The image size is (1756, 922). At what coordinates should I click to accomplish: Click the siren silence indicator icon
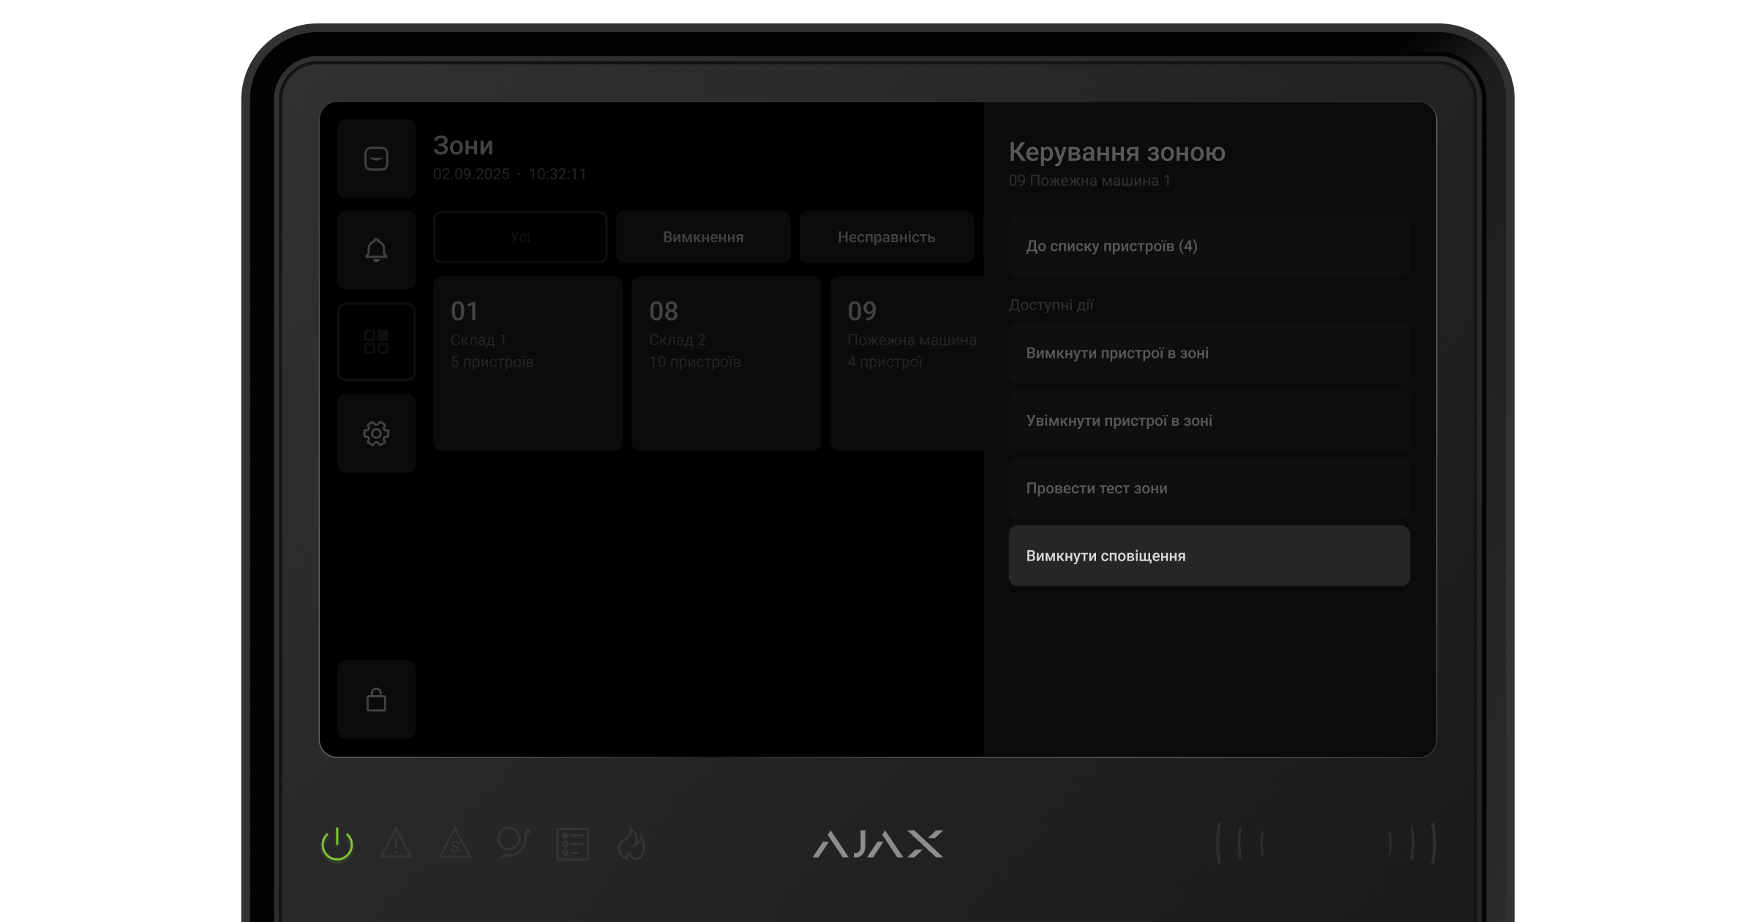click(x=514, y=843)
